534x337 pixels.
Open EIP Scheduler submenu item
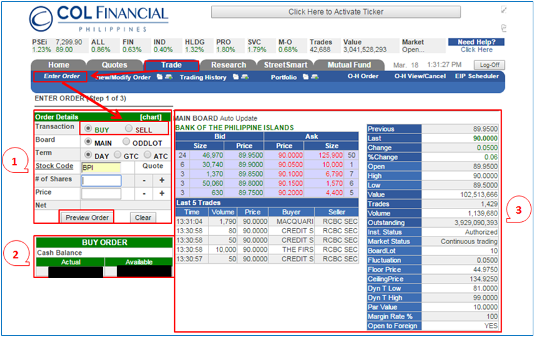tap(477, 76)
